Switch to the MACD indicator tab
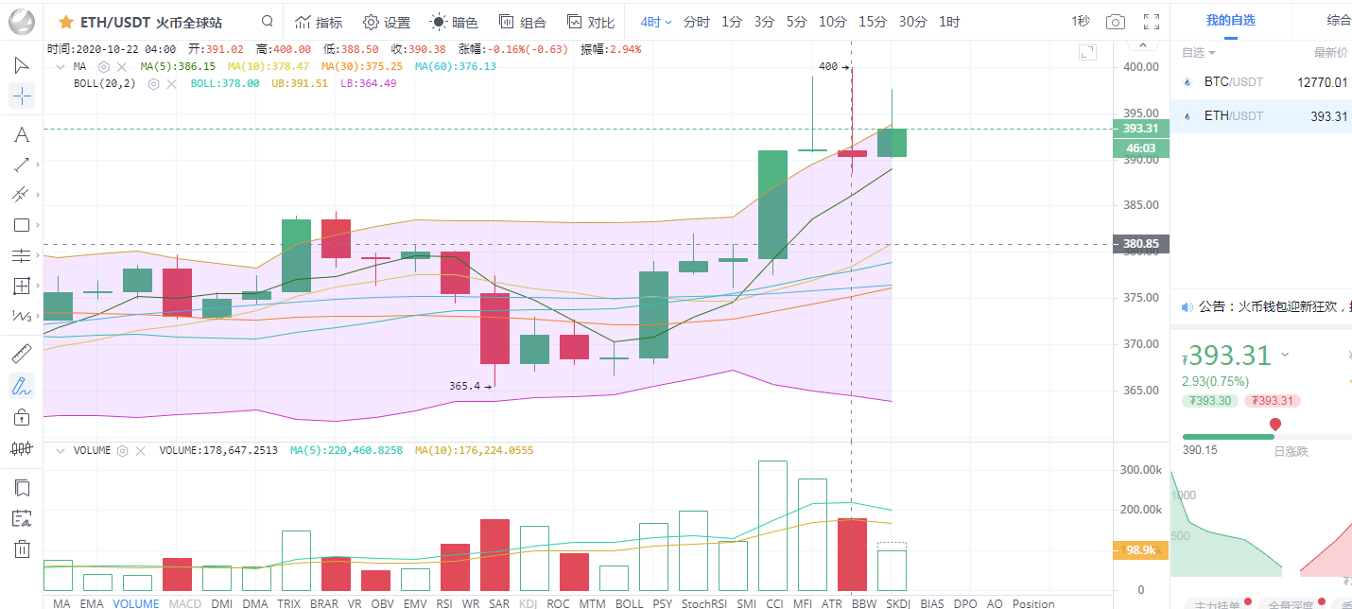The height and width of the screenshot is (609, 1352). pyautogui.click(x=184, y=603)
